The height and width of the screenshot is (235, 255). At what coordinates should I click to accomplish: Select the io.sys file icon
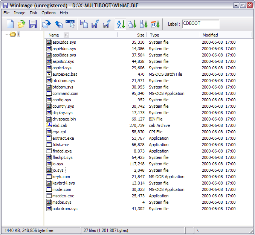point(49,163)
